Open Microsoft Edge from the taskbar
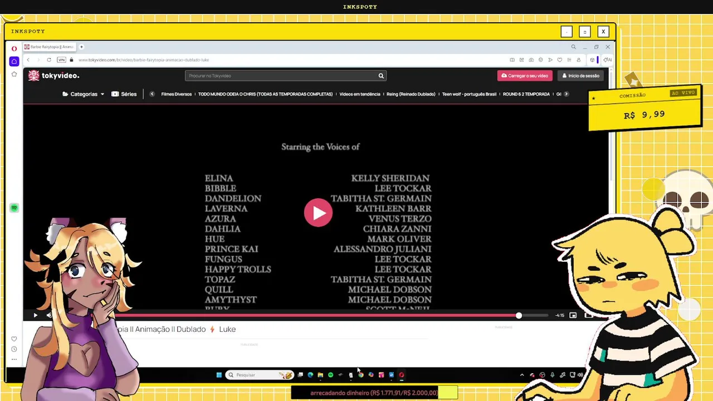Viewport: 713px width, 401px height. coord(310,375)
